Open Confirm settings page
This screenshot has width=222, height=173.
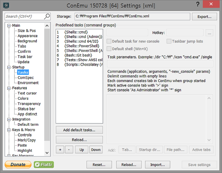point(24,52)
